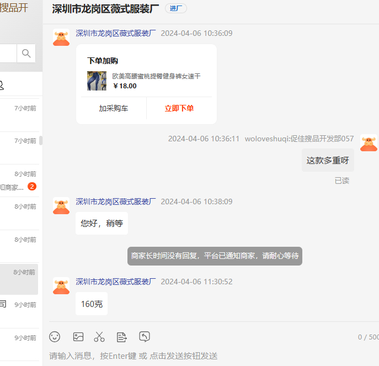Click 立即下单 to order now
The width and height of the screenshot is (379, 366).
pyautogui.click(x=179, y=108)
